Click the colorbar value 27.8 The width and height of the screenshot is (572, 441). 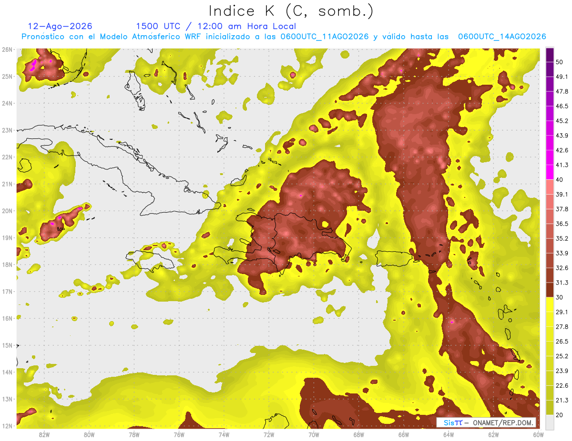(x=562, y=327)
